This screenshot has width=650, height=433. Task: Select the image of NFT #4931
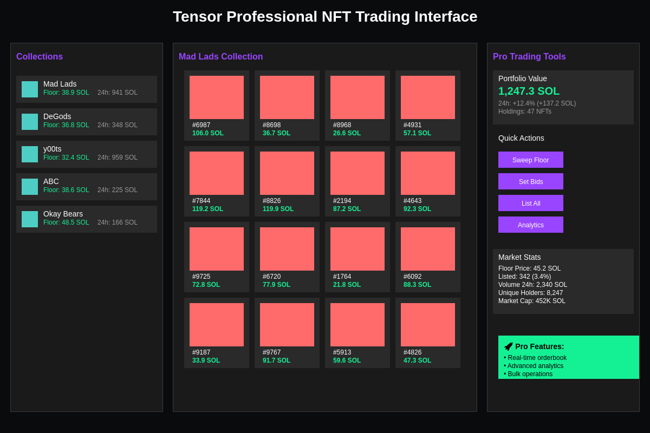click(x=428, y=97)
